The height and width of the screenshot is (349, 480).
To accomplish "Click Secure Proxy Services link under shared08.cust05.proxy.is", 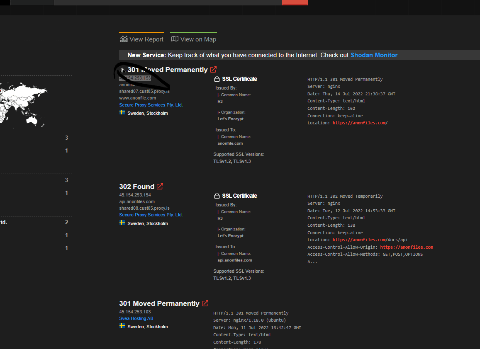I will 151,215.
